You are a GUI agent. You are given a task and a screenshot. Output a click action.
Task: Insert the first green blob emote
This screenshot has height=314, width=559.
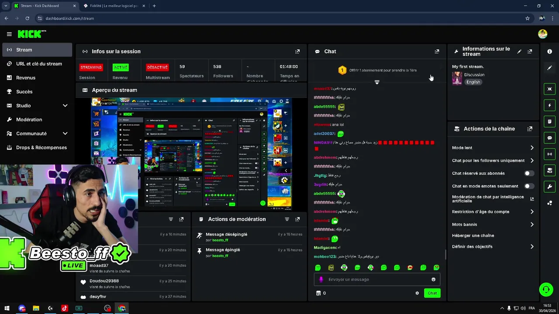pos(318,267)
